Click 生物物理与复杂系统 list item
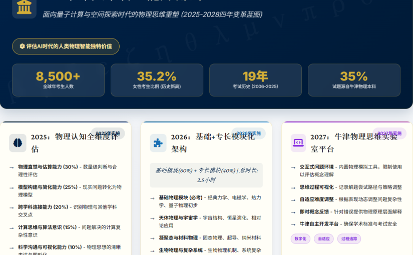 pyautogui.click(x=206, y=250)
